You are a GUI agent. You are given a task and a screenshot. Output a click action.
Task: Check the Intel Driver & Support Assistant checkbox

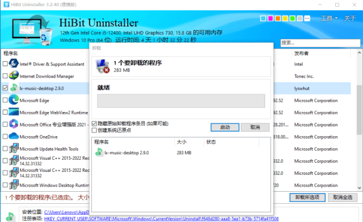(5, 64)
